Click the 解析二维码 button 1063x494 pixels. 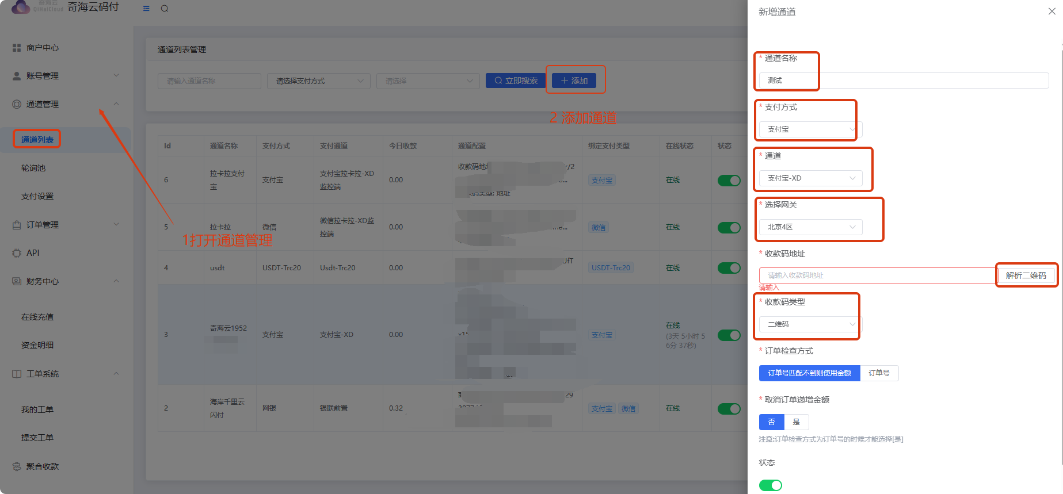1026,275
